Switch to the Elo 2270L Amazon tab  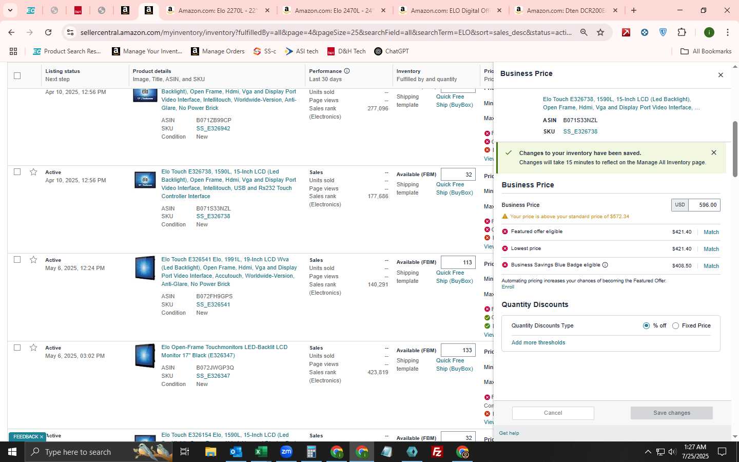point(219,10)
